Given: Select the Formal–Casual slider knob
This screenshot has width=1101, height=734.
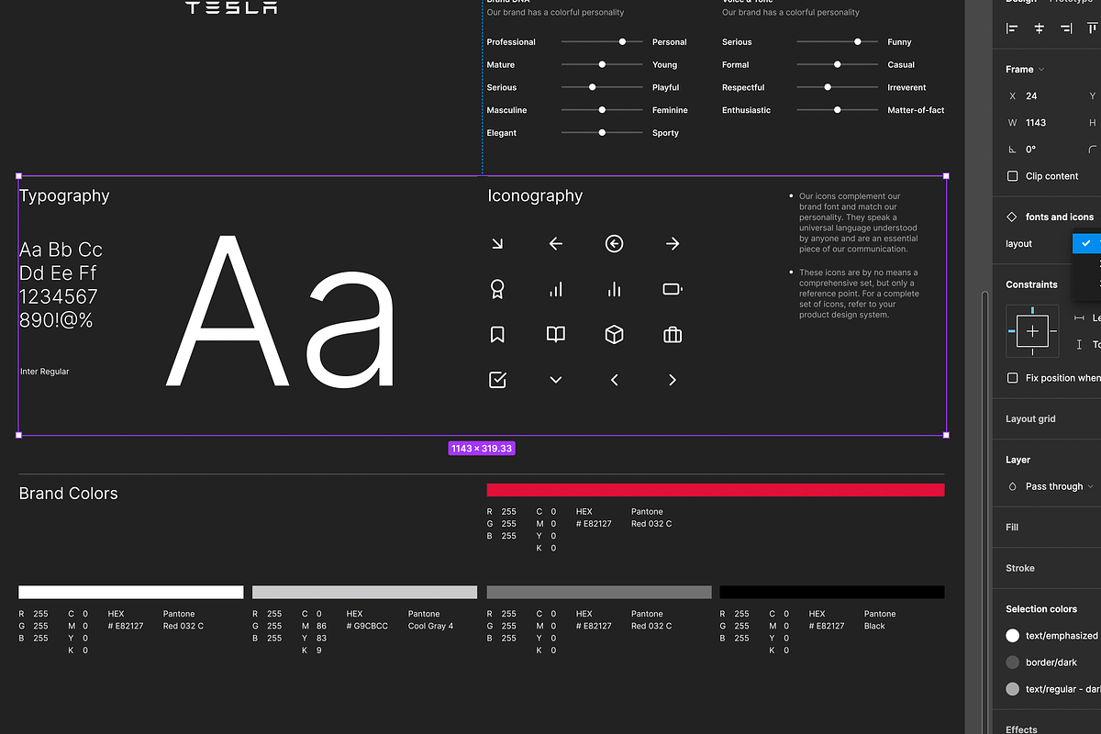Looking at the screenshot, I should 838,65.
